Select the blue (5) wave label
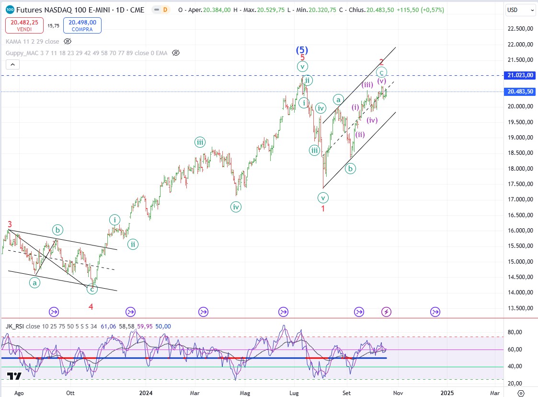538x397 pixels. point(302,50)
